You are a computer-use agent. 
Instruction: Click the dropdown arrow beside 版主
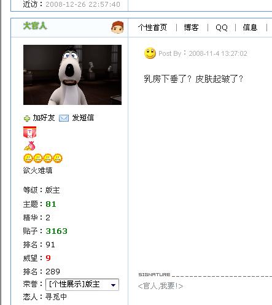tap(113, 285)
